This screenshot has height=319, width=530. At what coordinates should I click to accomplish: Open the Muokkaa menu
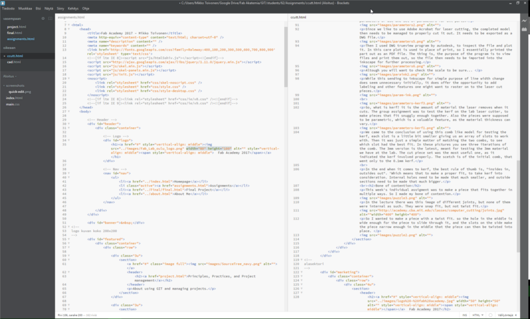(x=25, y=8)
